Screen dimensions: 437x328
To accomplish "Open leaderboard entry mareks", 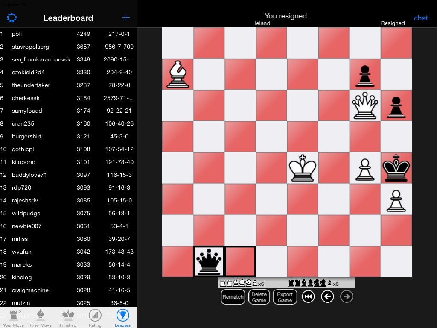I will coord(68,265).
